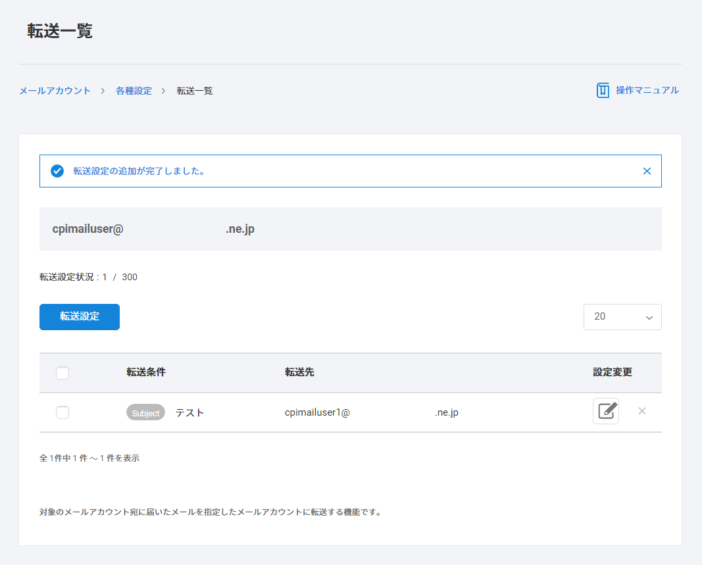The height and width of the screenshot is (565, 702).
Task: Click the テスト condition text in the row
Action: (x=189, y=412)
